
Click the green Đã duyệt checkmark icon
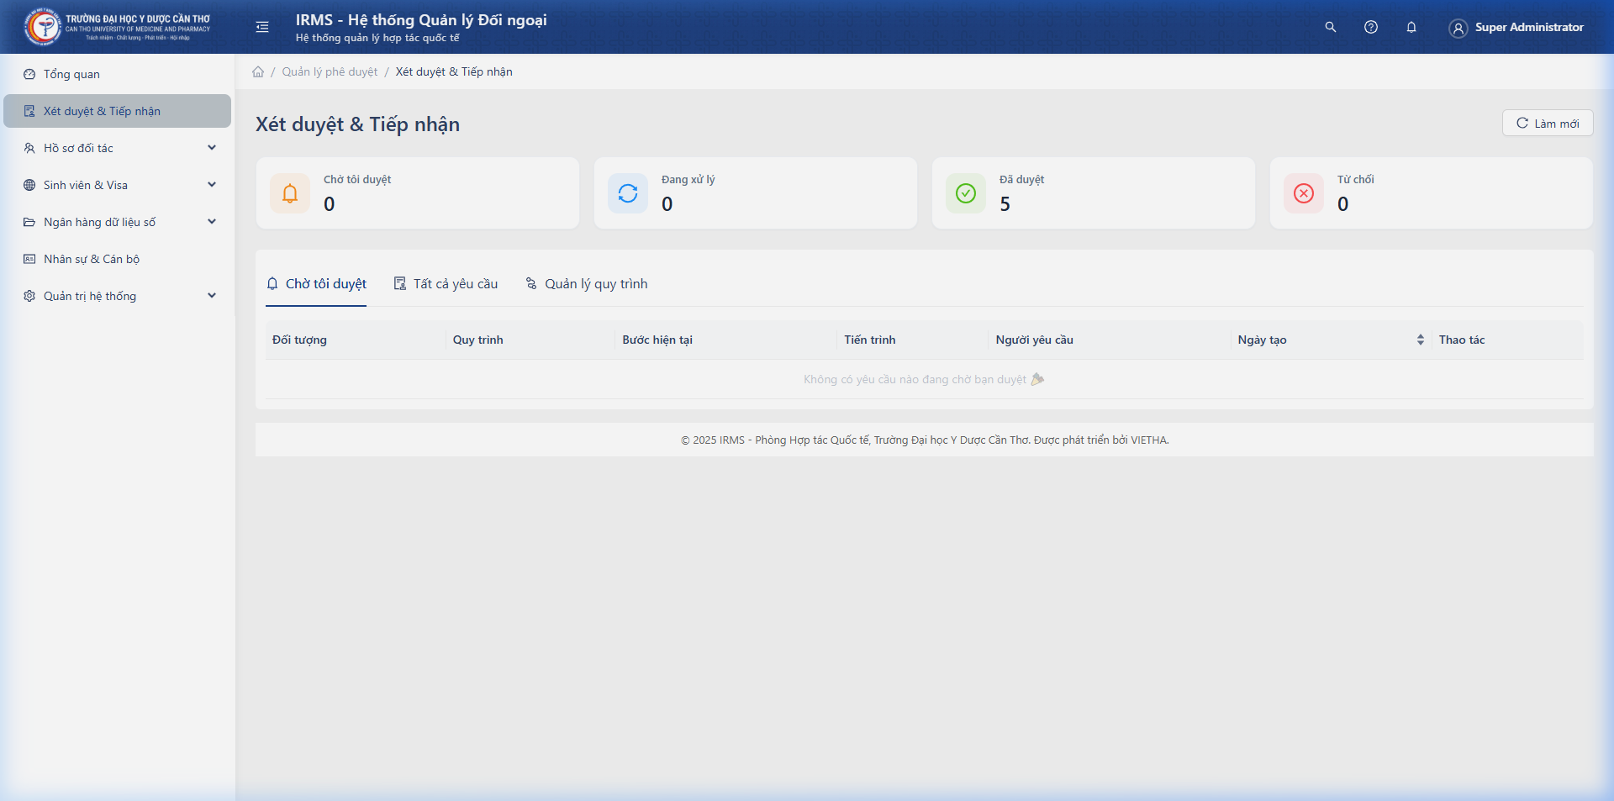[966, 193]
